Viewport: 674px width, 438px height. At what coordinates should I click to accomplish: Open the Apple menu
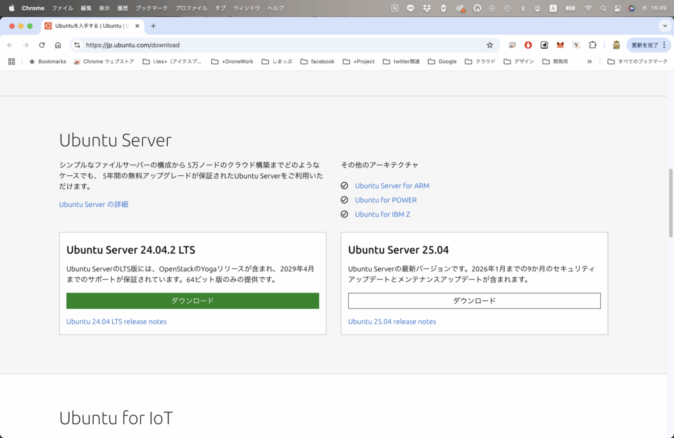click(12, 8)
